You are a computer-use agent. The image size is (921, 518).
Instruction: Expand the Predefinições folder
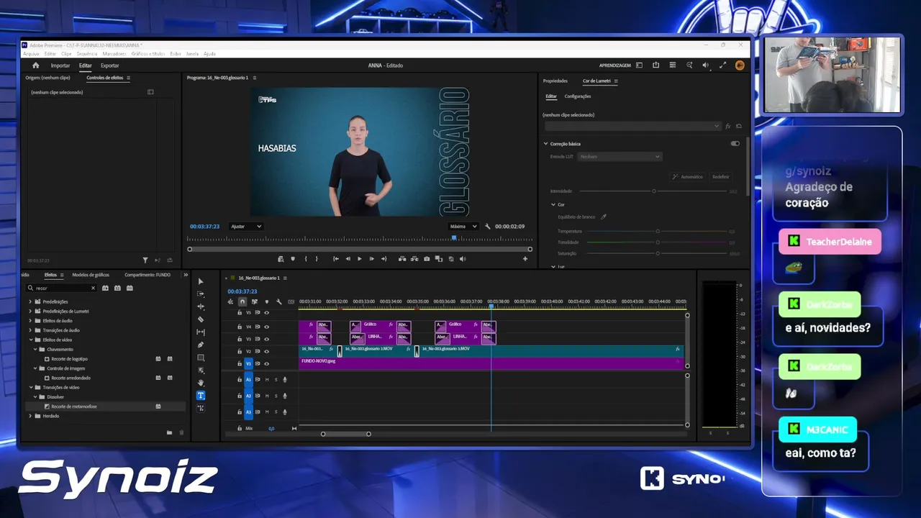tap(30, 301)
